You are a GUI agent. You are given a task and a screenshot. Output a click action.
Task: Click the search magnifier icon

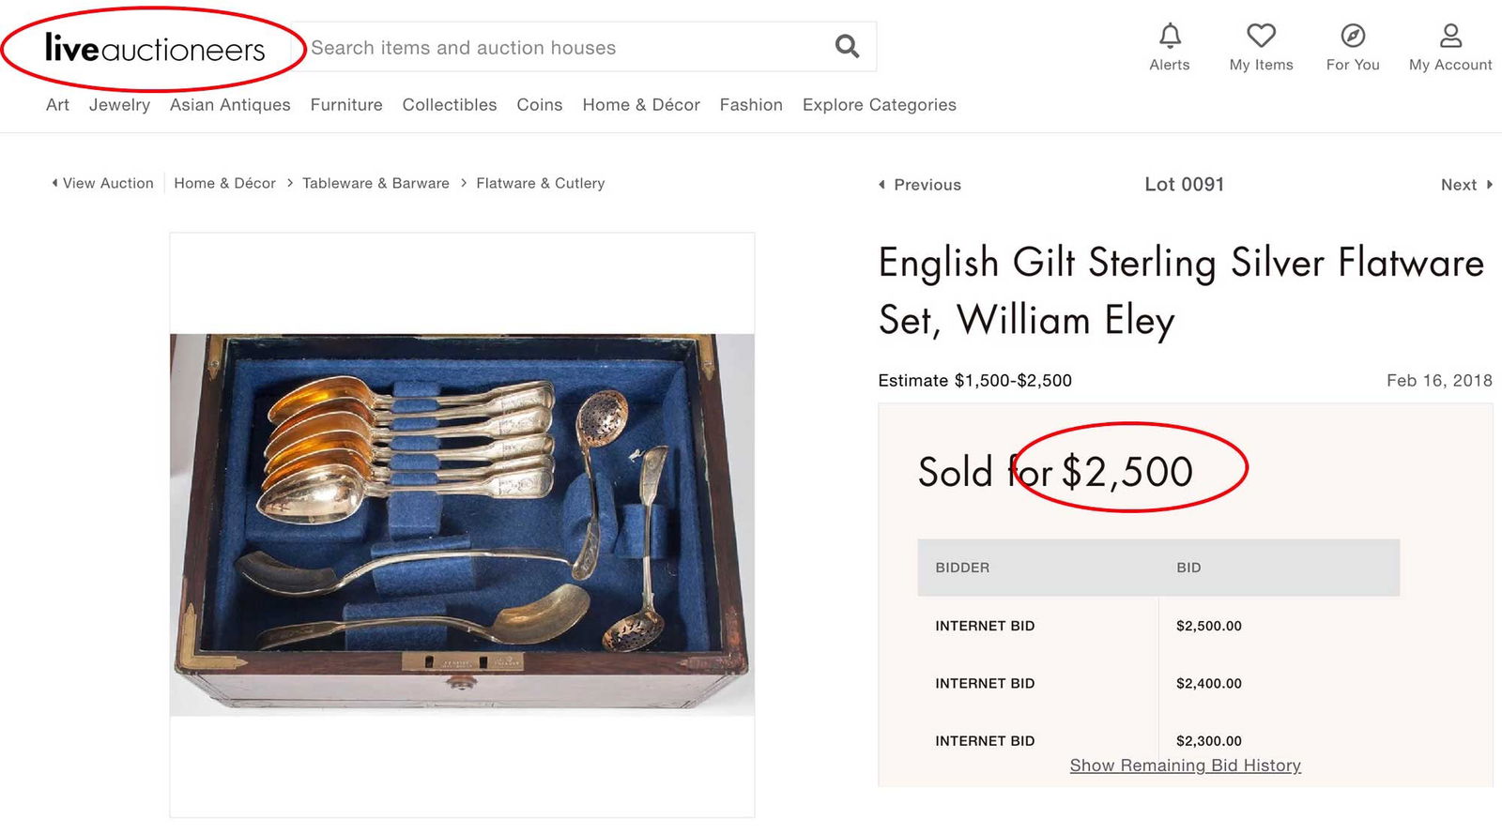pos(846,46)
